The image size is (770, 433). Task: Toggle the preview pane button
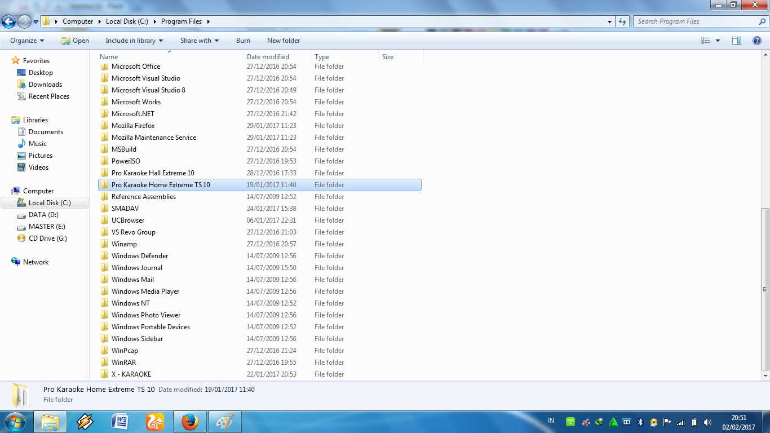coord(736,41)
